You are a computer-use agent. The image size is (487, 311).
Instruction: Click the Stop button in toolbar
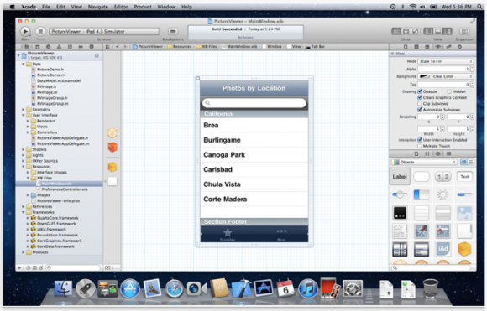coord(40,31)
